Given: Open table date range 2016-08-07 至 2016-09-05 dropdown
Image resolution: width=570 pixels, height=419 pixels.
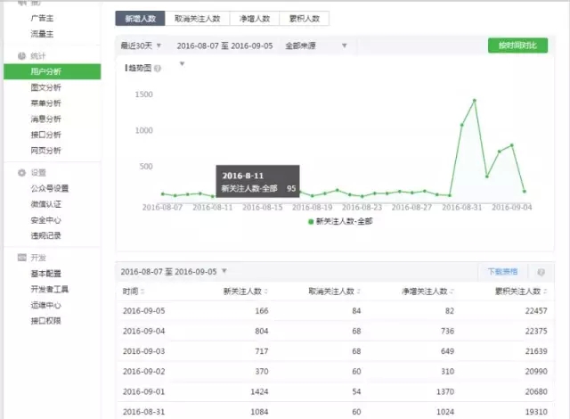Looking at the screenshot, I should [x=175, y=271].
